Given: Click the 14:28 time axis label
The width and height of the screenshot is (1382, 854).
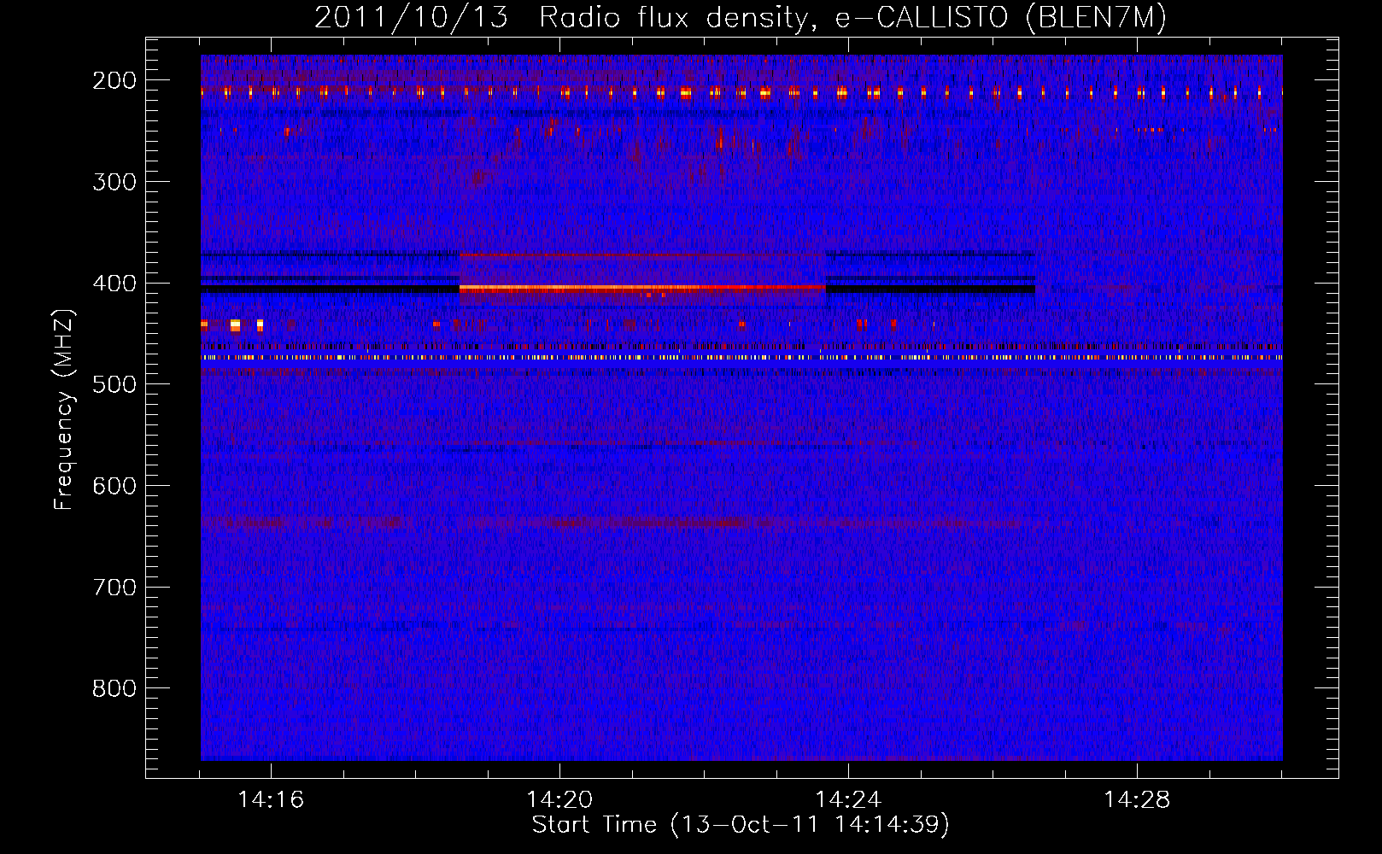Looking at the screenshot, I should (x=1137, y=800).
